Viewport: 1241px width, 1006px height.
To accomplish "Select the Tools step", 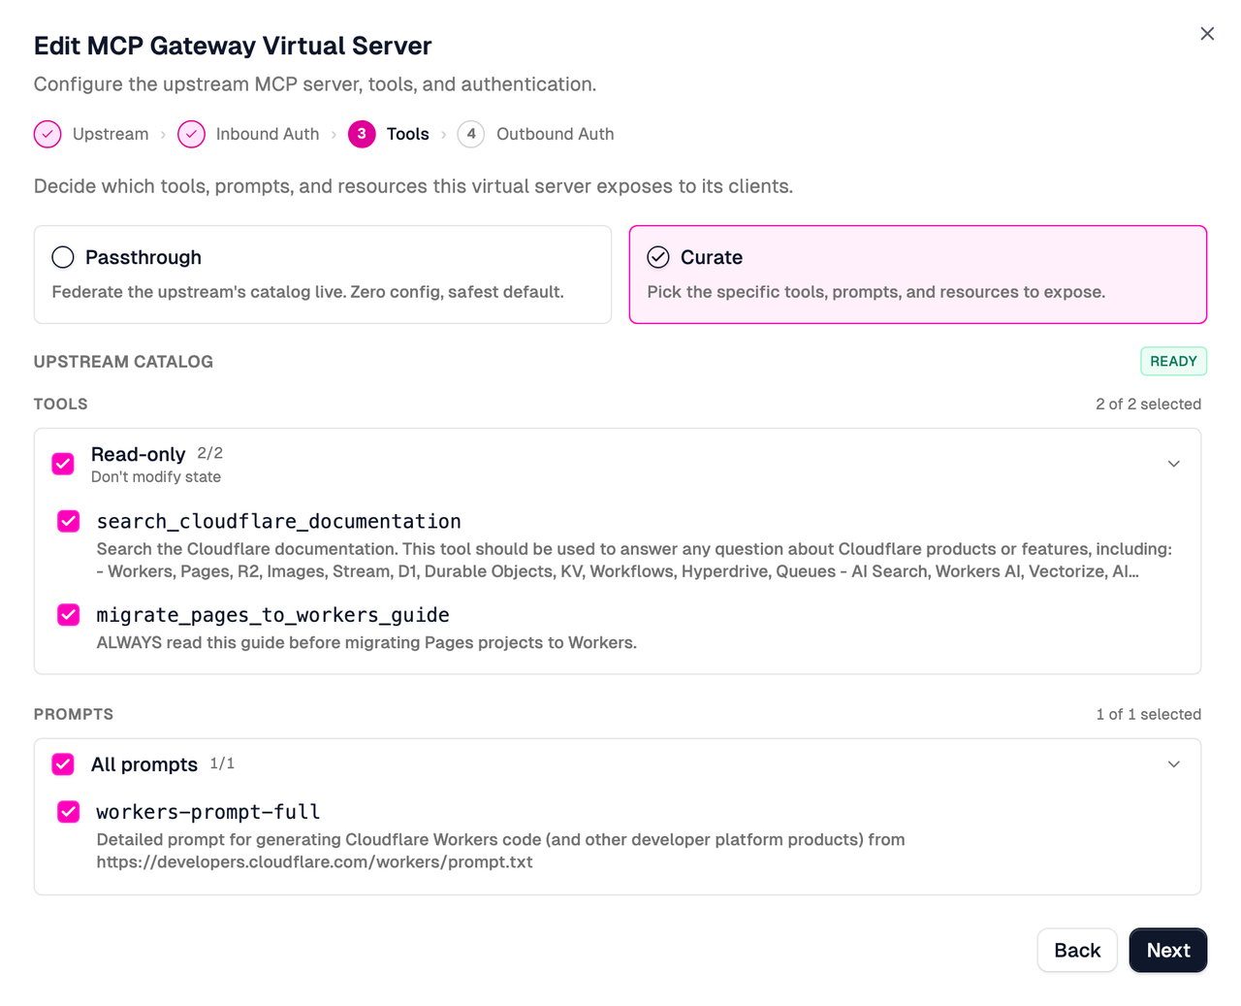I will pyautogui.click(x=389, y=134).
